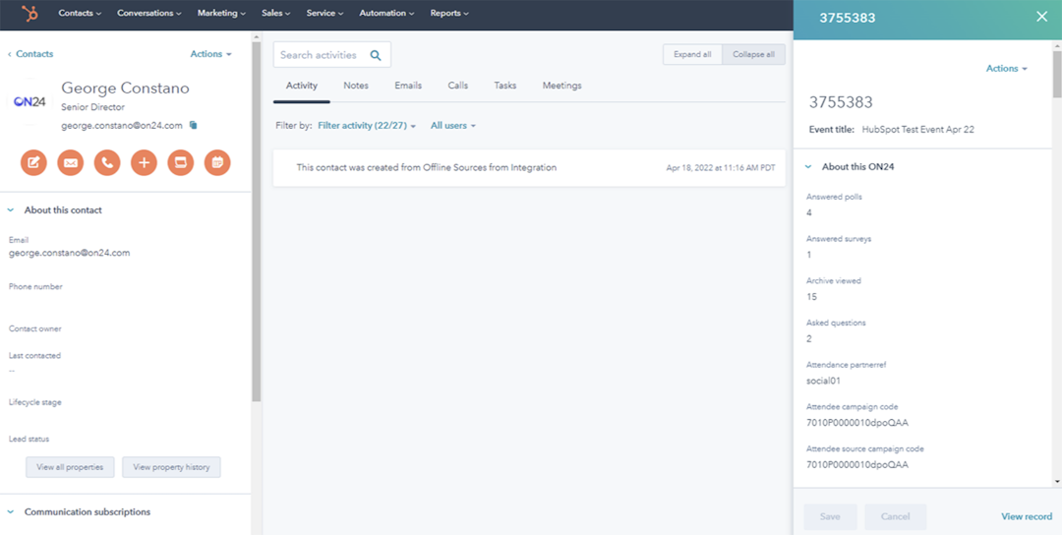Switch to the Notes tab
Screen dimensions: 1062x535
click(356, 86)
